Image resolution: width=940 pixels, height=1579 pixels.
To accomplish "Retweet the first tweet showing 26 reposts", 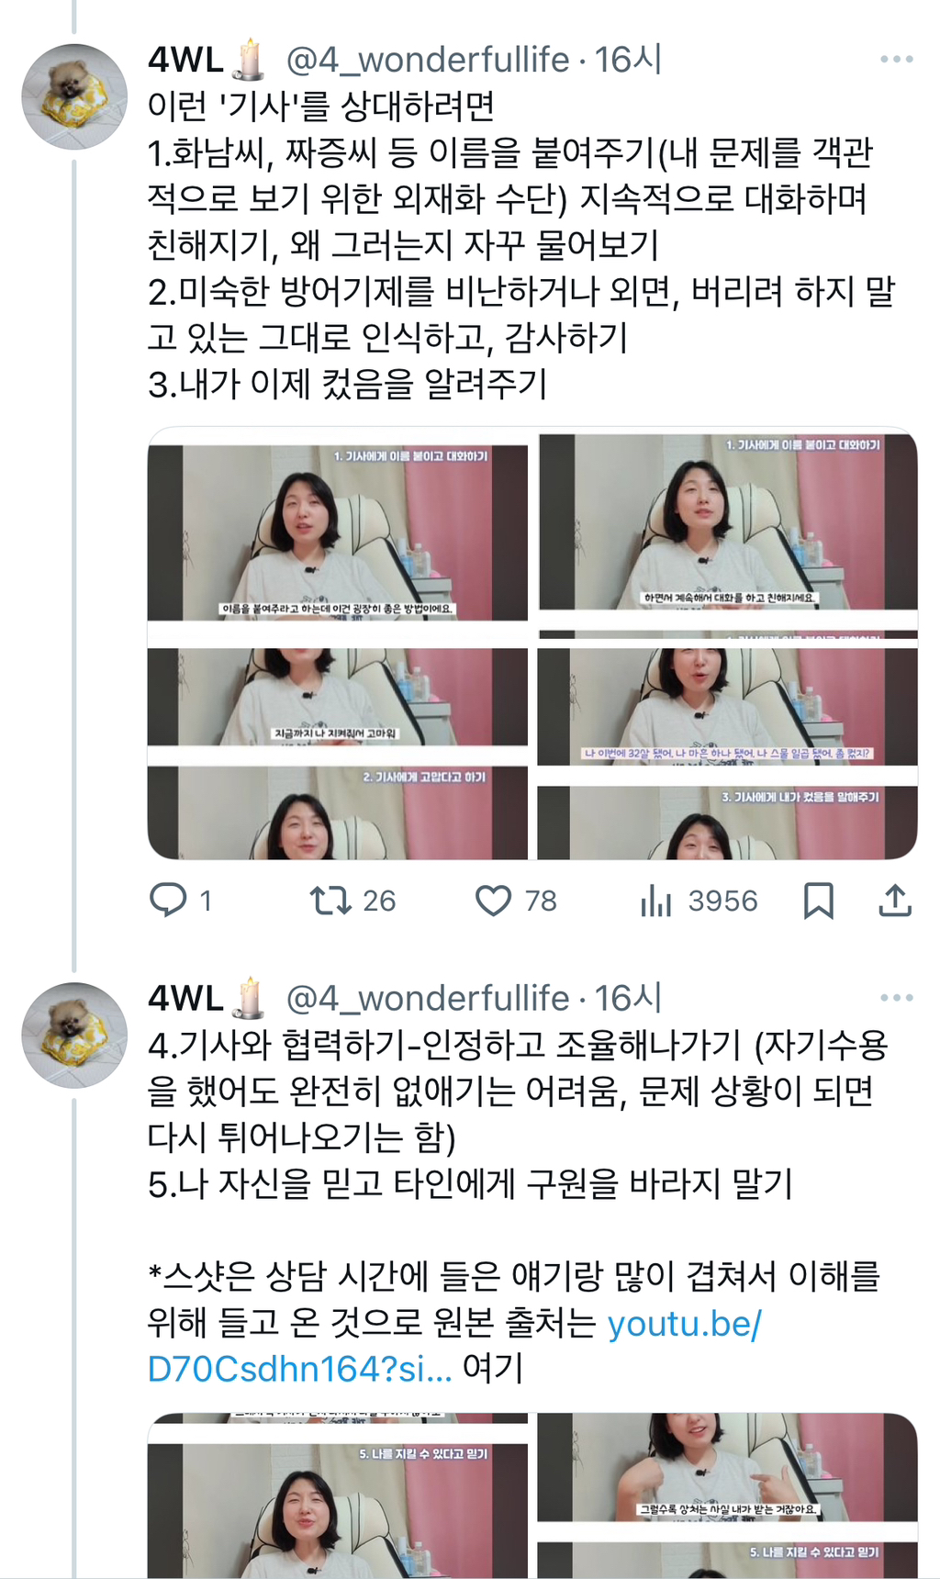I will tap(352, 900).
